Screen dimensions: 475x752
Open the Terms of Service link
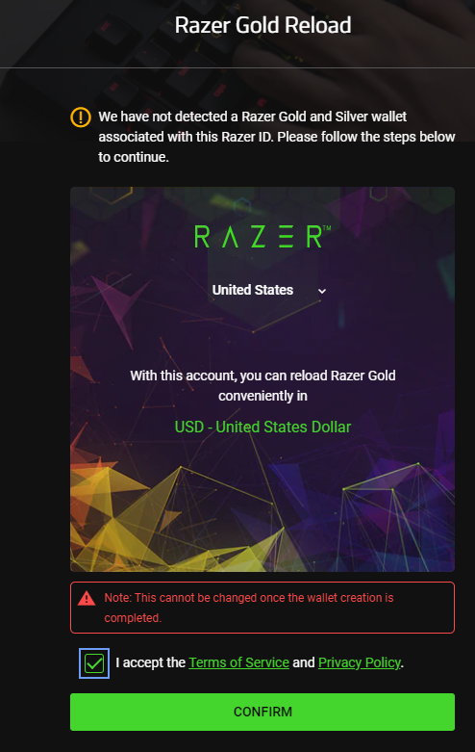[x=238, y=662]
